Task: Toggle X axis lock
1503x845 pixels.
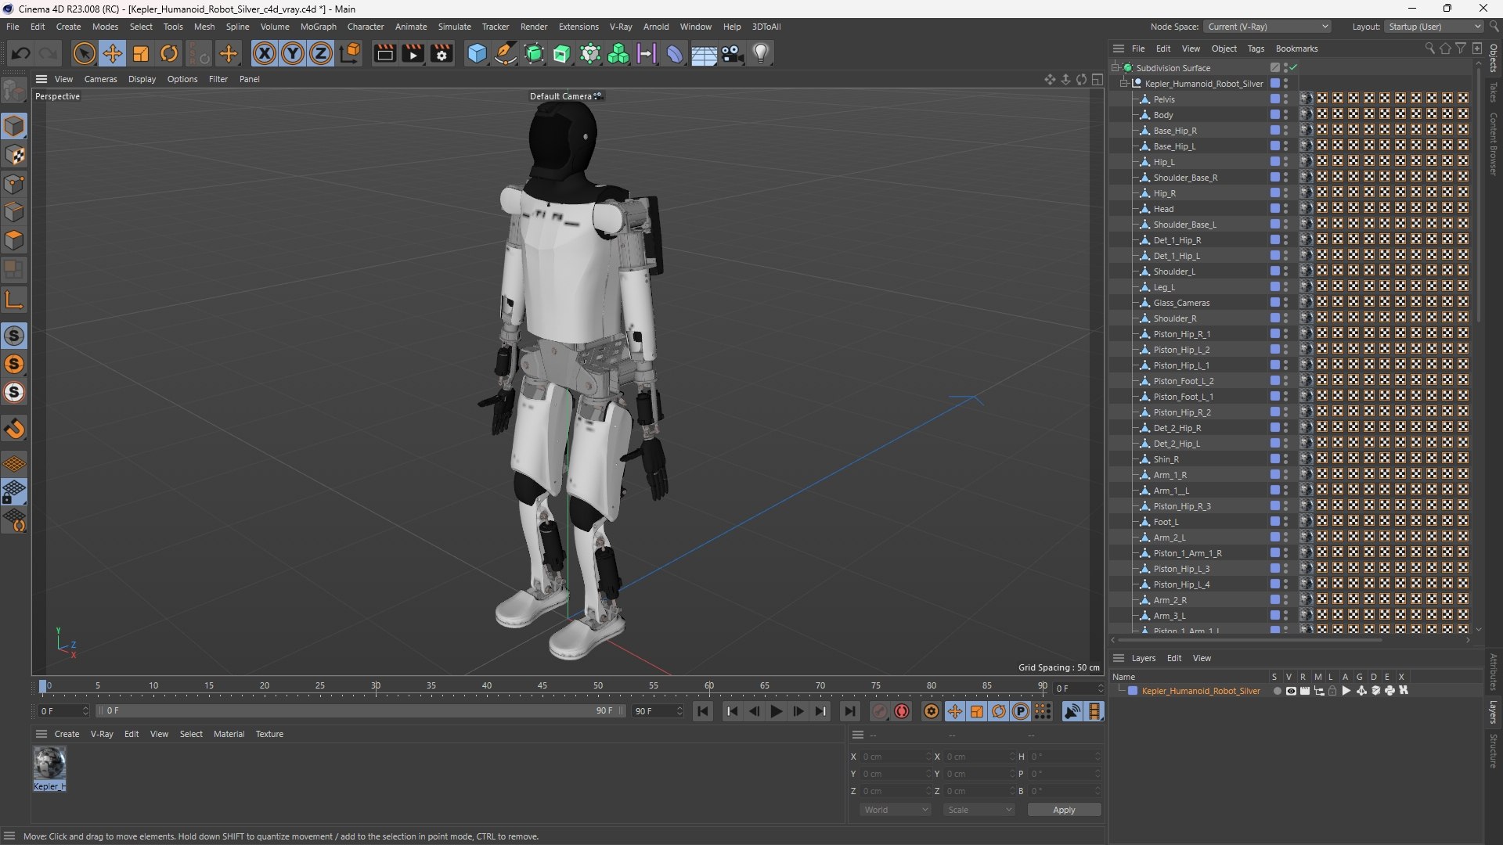Action: [x=265, y=53]
